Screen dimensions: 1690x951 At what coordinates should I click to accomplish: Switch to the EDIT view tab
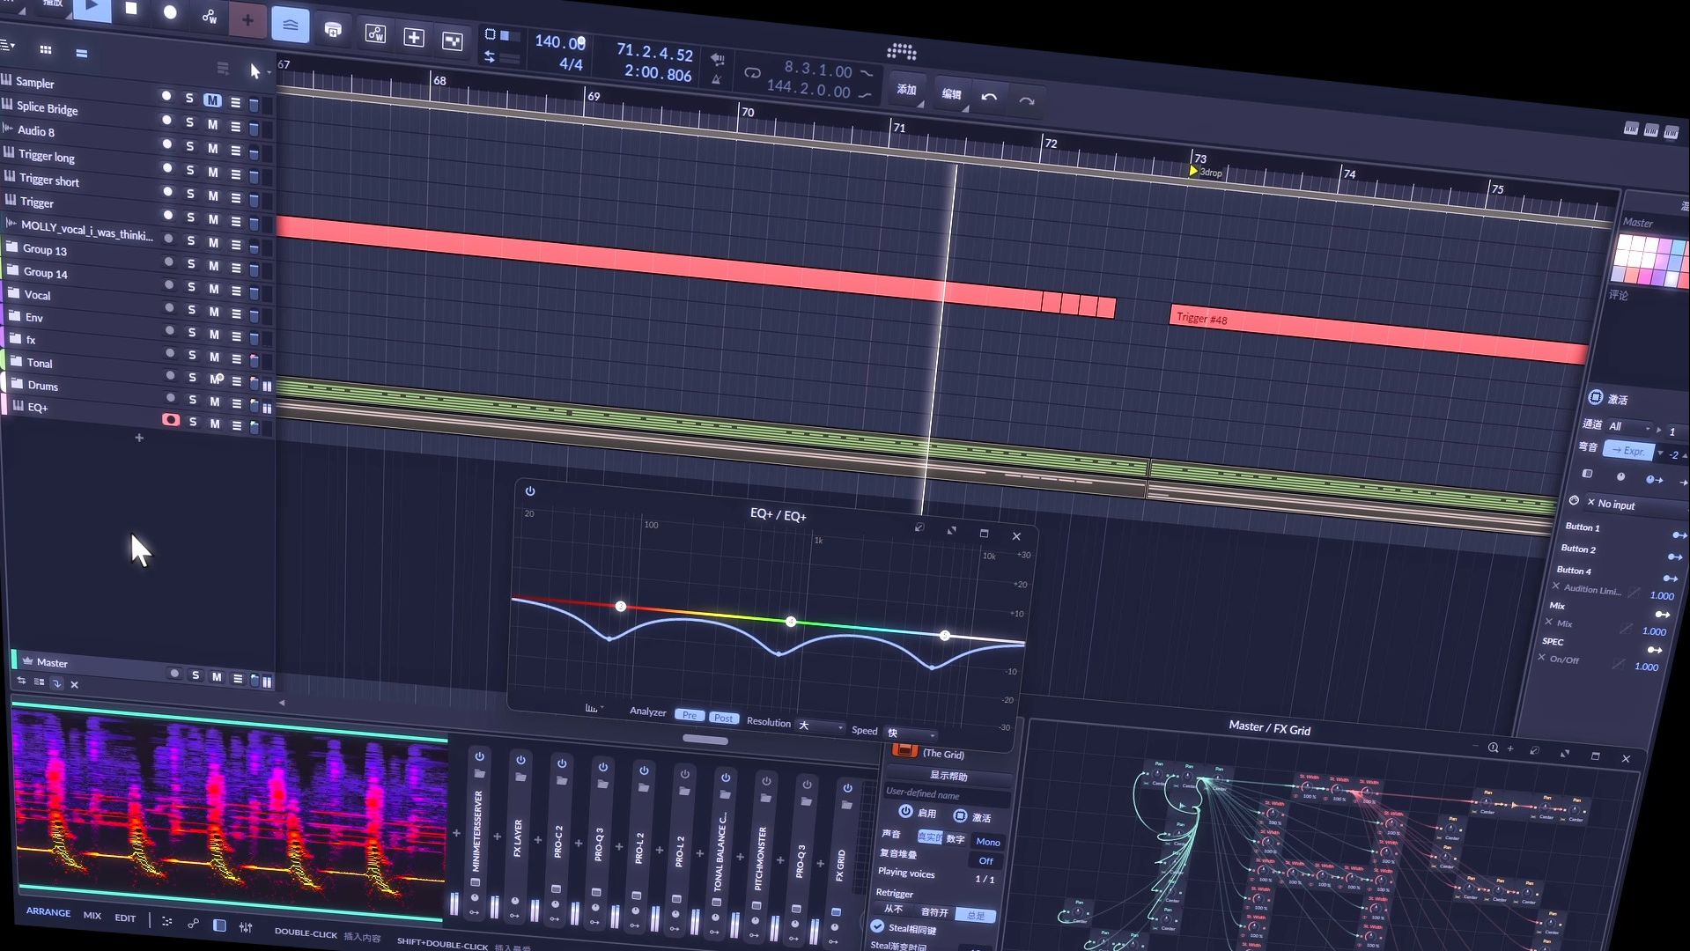pos(126,918)
